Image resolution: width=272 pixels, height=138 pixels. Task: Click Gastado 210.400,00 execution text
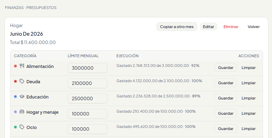[156, 111]
